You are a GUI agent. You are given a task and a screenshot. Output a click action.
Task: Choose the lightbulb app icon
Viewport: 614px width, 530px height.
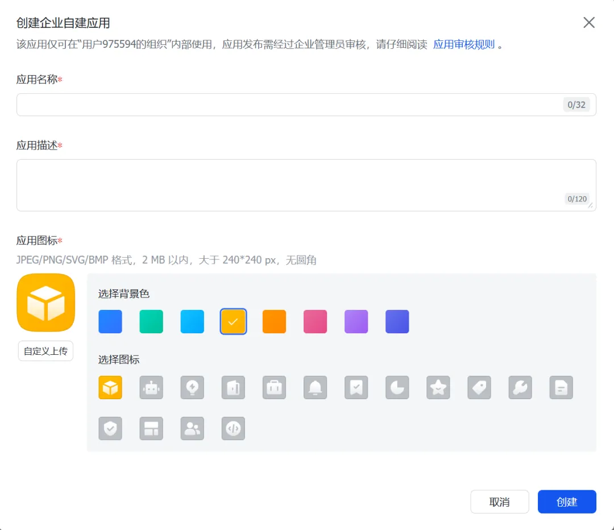tap(192, 388)
